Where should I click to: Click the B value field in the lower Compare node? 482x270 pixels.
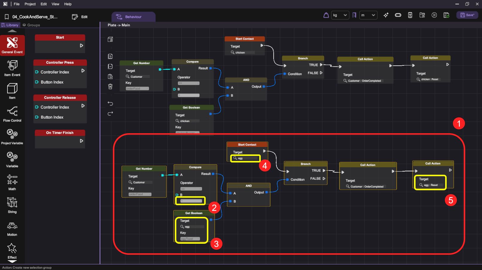point(191,201)
